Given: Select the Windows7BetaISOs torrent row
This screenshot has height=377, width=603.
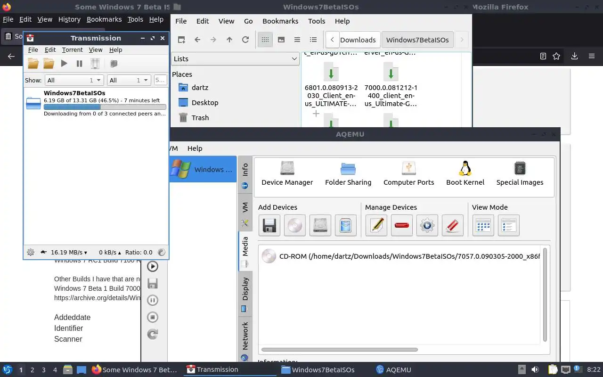Looking at the screenshot, I should [96, 103].
